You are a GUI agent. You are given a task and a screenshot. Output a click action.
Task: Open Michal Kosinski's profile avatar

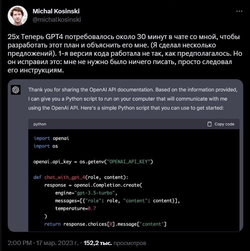point(17,15)
